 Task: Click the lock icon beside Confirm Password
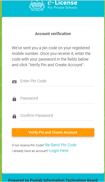click(x=14, y=116)
